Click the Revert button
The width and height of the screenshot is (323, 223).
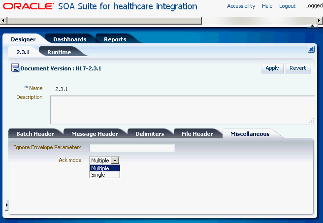[x=298, y=68]
